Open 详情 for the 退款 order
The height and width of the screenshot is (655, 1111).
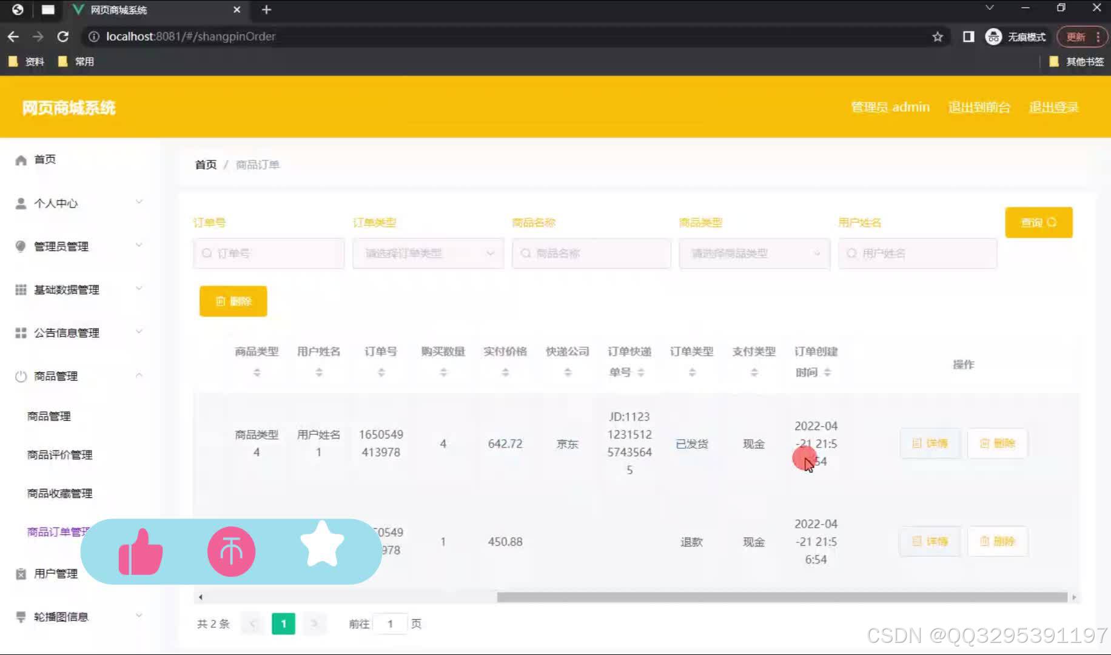click(930, 541)
